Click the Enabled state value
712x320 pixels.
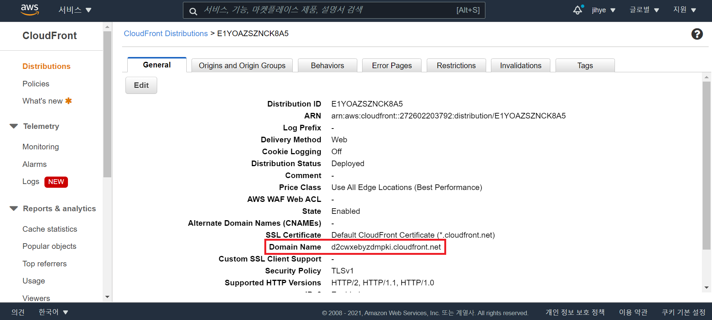(346, 211)
